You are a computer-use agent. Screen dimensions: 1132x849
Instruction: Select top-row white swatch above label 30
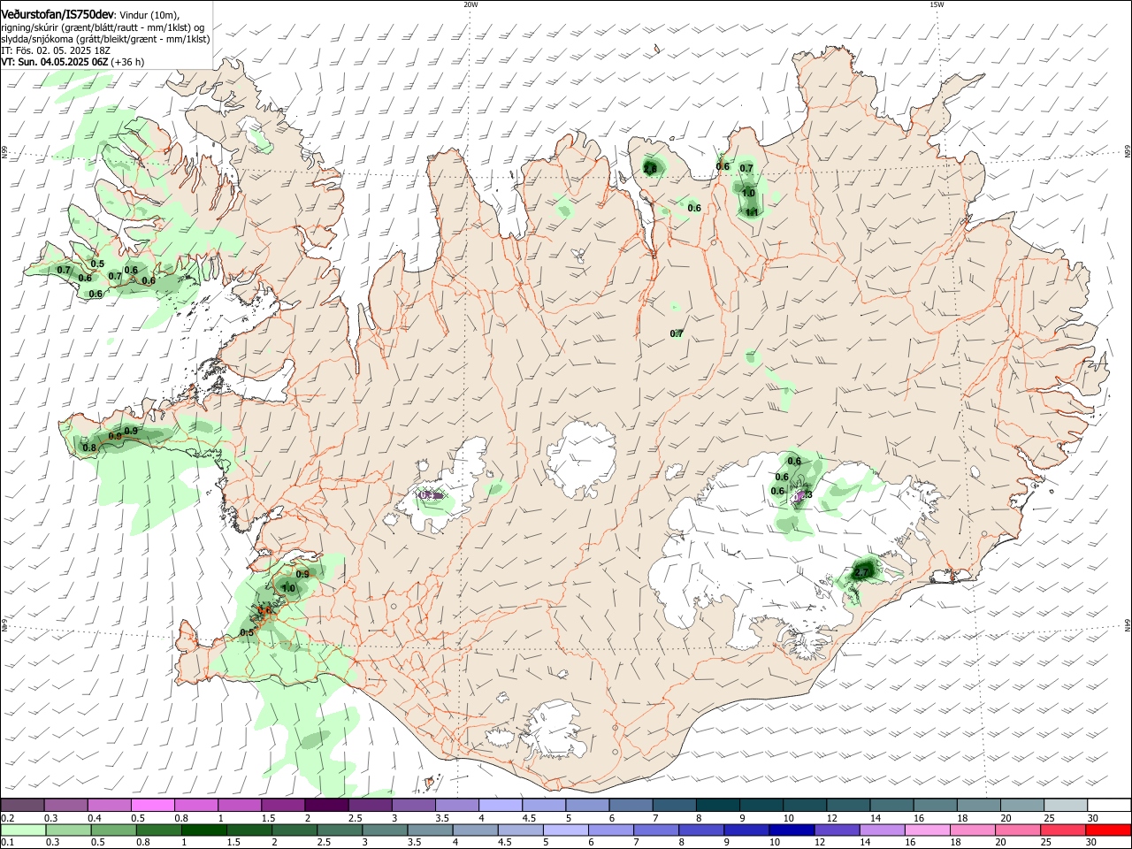pos(1109,806)
